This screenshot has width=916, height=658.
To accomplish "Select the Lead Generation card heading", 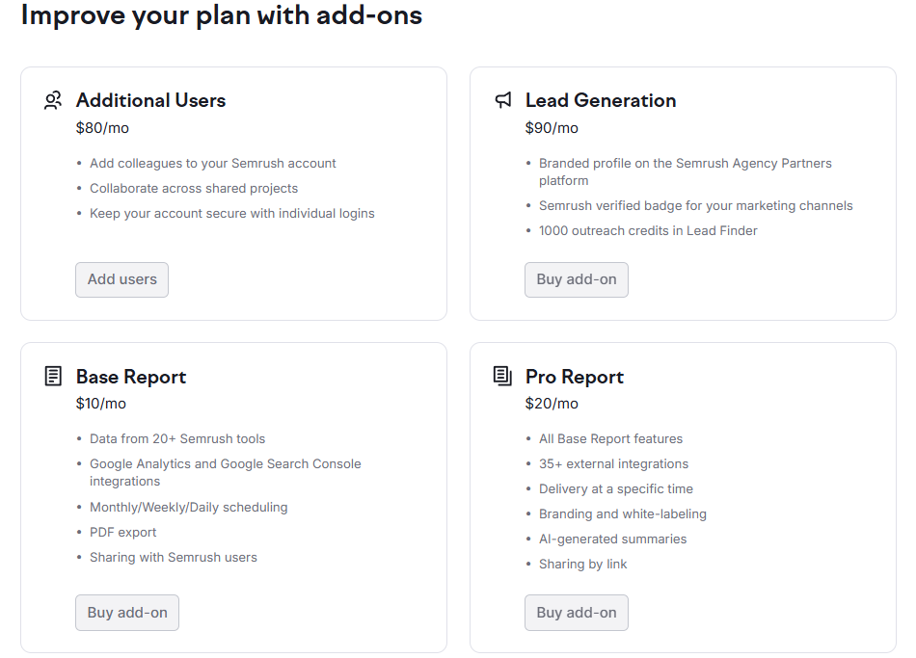I will [601, 100].
